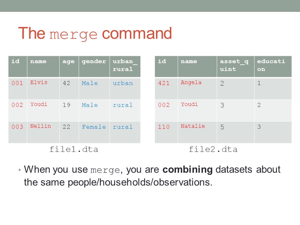Click the name cell 'Angela'
300x225 pixels.
click(x=197, y=88)
